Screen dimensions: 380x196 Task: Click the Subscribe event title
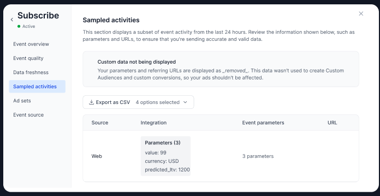[38, 15]
